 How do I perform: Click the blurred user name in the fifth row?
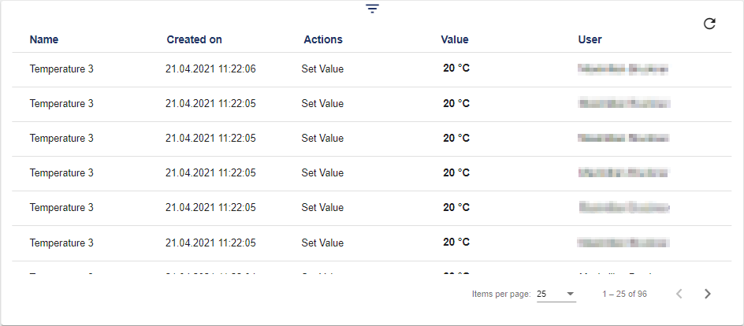coord(623,208)
